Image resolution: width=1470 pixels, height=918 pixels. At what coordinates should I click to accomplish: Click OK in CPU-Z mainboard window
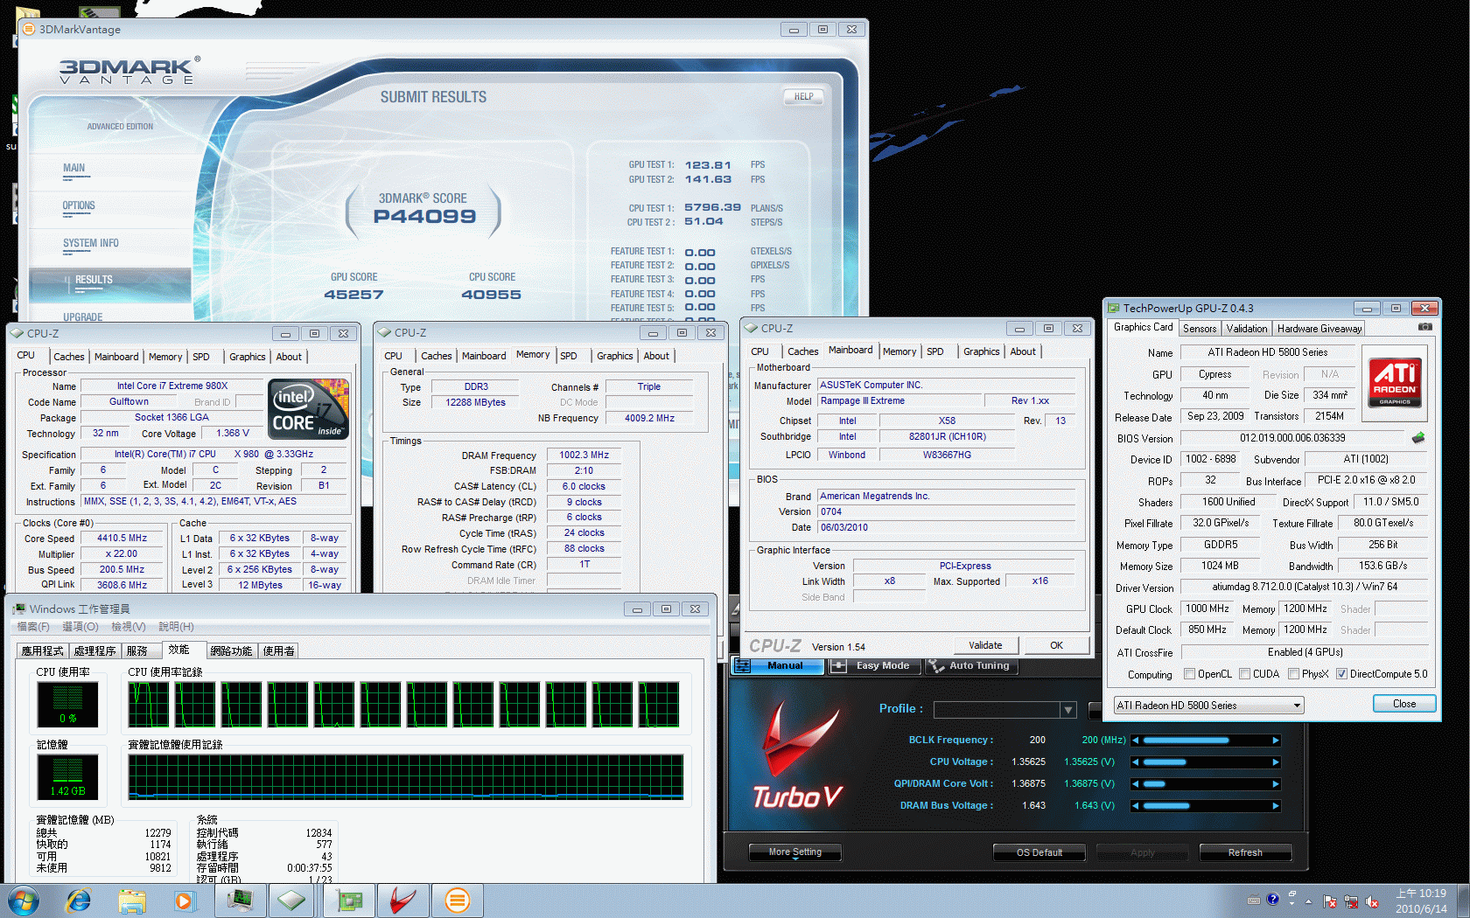[x=1056, y=645]
